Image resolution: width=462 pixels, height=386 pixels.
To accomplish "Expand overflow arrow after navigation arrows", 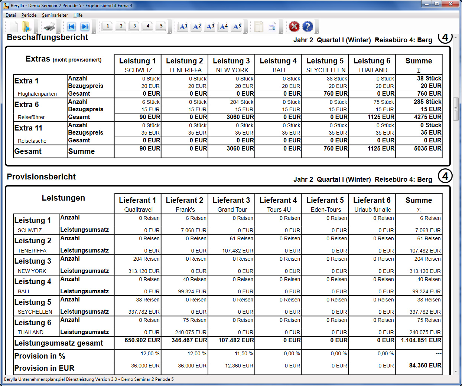I will point(94,32).
